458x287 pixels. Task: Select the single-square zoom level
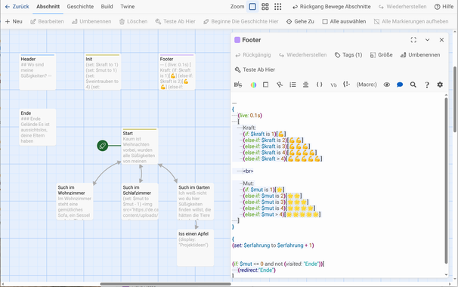tap(252, 7)
